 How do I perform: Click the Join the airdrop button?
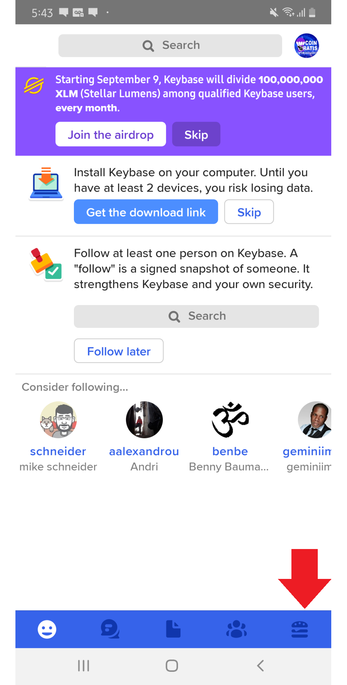coord(111,134)
